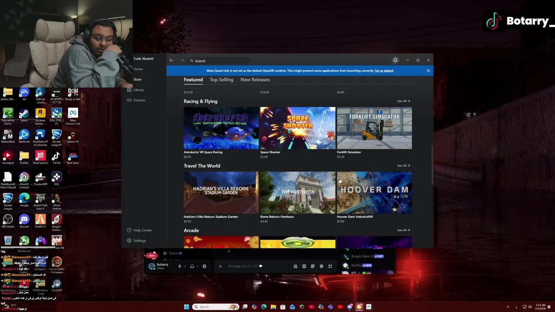555x312 pixels.
Task: Go to Home in Meta sidebar
Action: tap(138, 69)
